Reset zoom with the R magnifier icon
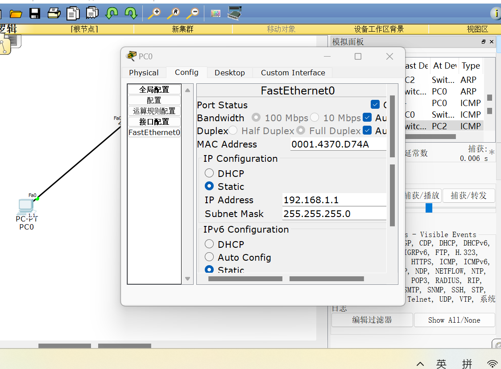Screen dimensions: 501x369 click(x=174, y=13)
